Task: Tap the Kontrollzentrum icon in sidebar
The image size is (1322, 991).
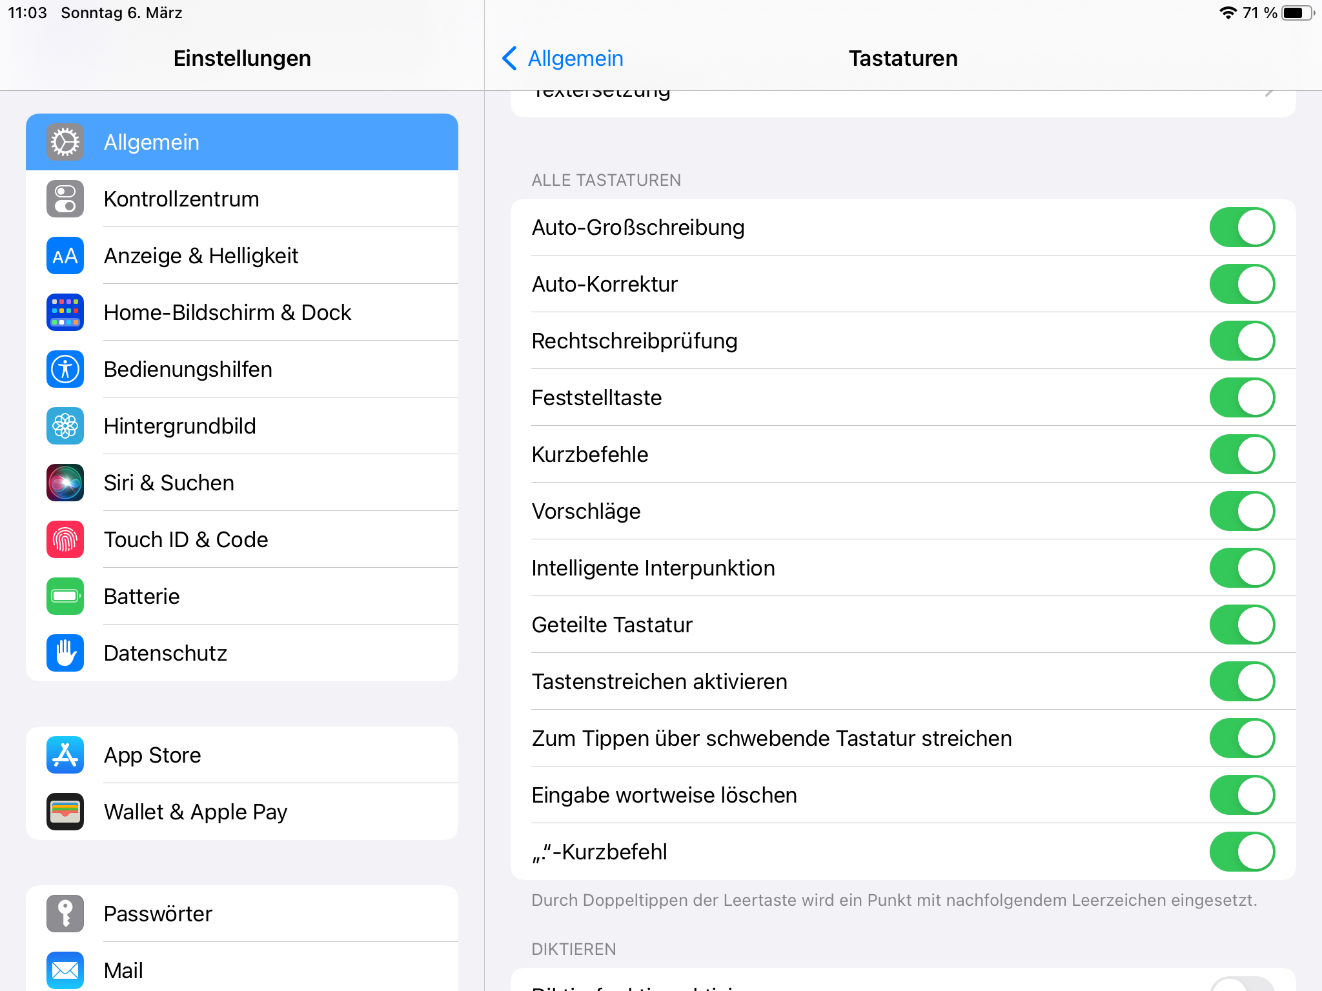Action: 65,199
